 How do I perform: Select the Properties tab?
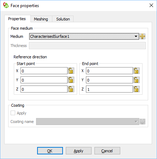point(17,19)
